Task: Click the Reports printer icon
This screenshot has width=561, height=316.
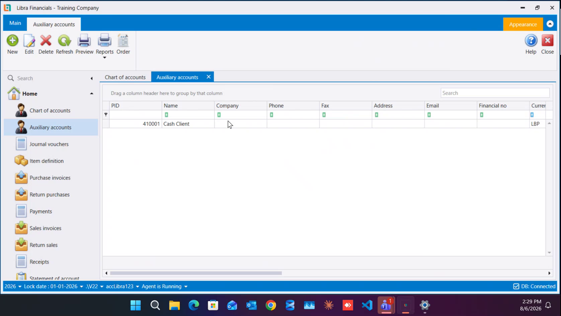Action: coord(104,41)
